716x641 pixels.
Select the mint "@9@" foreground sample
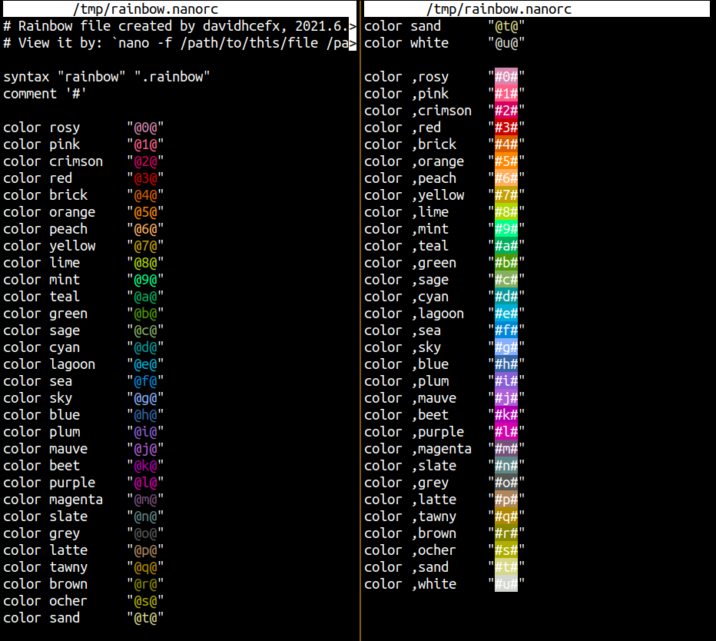[x=146, y=280]
